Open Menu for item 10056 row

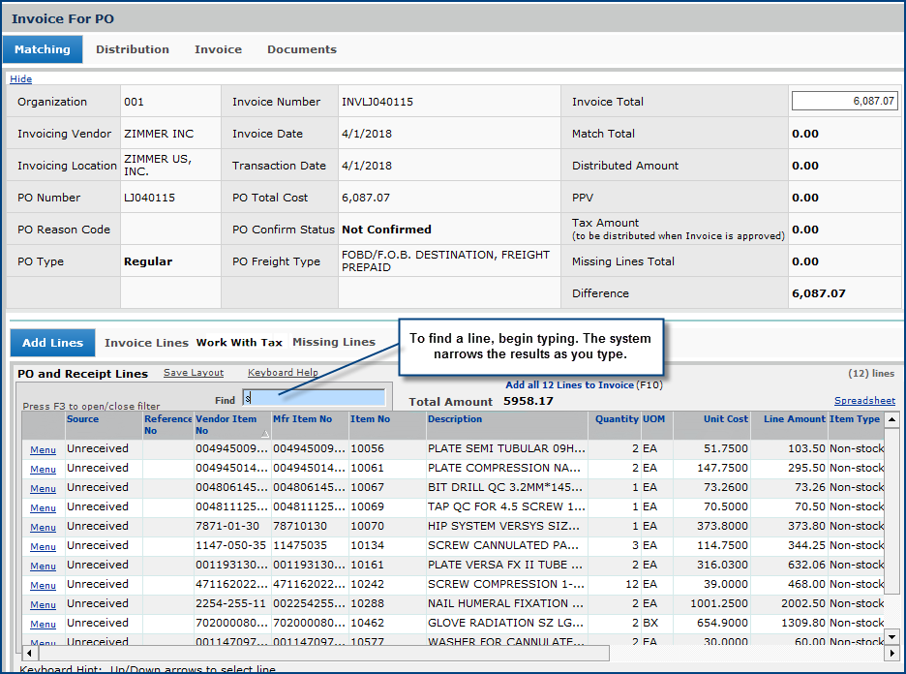tap(43, 449)
